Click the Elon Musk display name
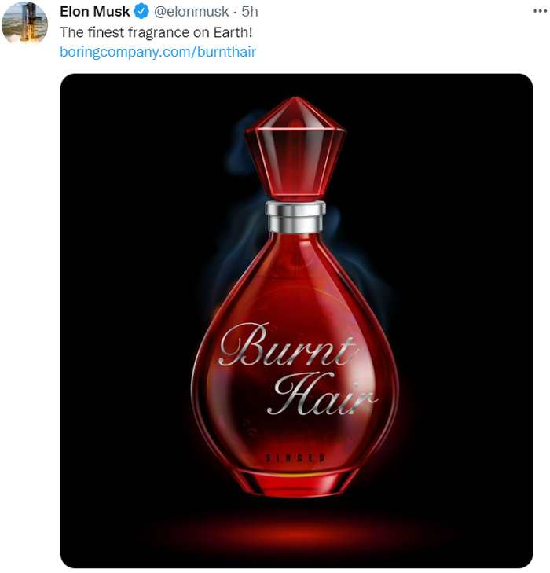Viewport: 550px width, 573px height. point(94,12)
